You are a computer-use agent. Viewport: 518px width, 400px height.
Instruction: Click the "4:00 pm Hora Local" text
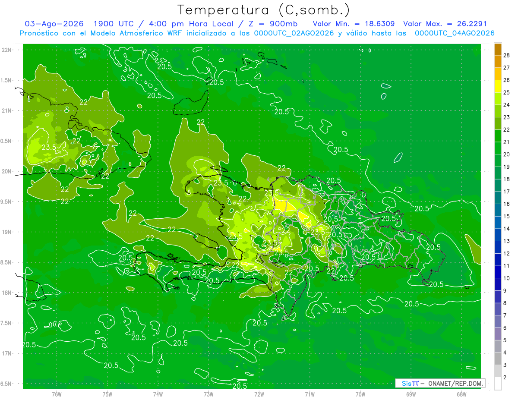191,24
